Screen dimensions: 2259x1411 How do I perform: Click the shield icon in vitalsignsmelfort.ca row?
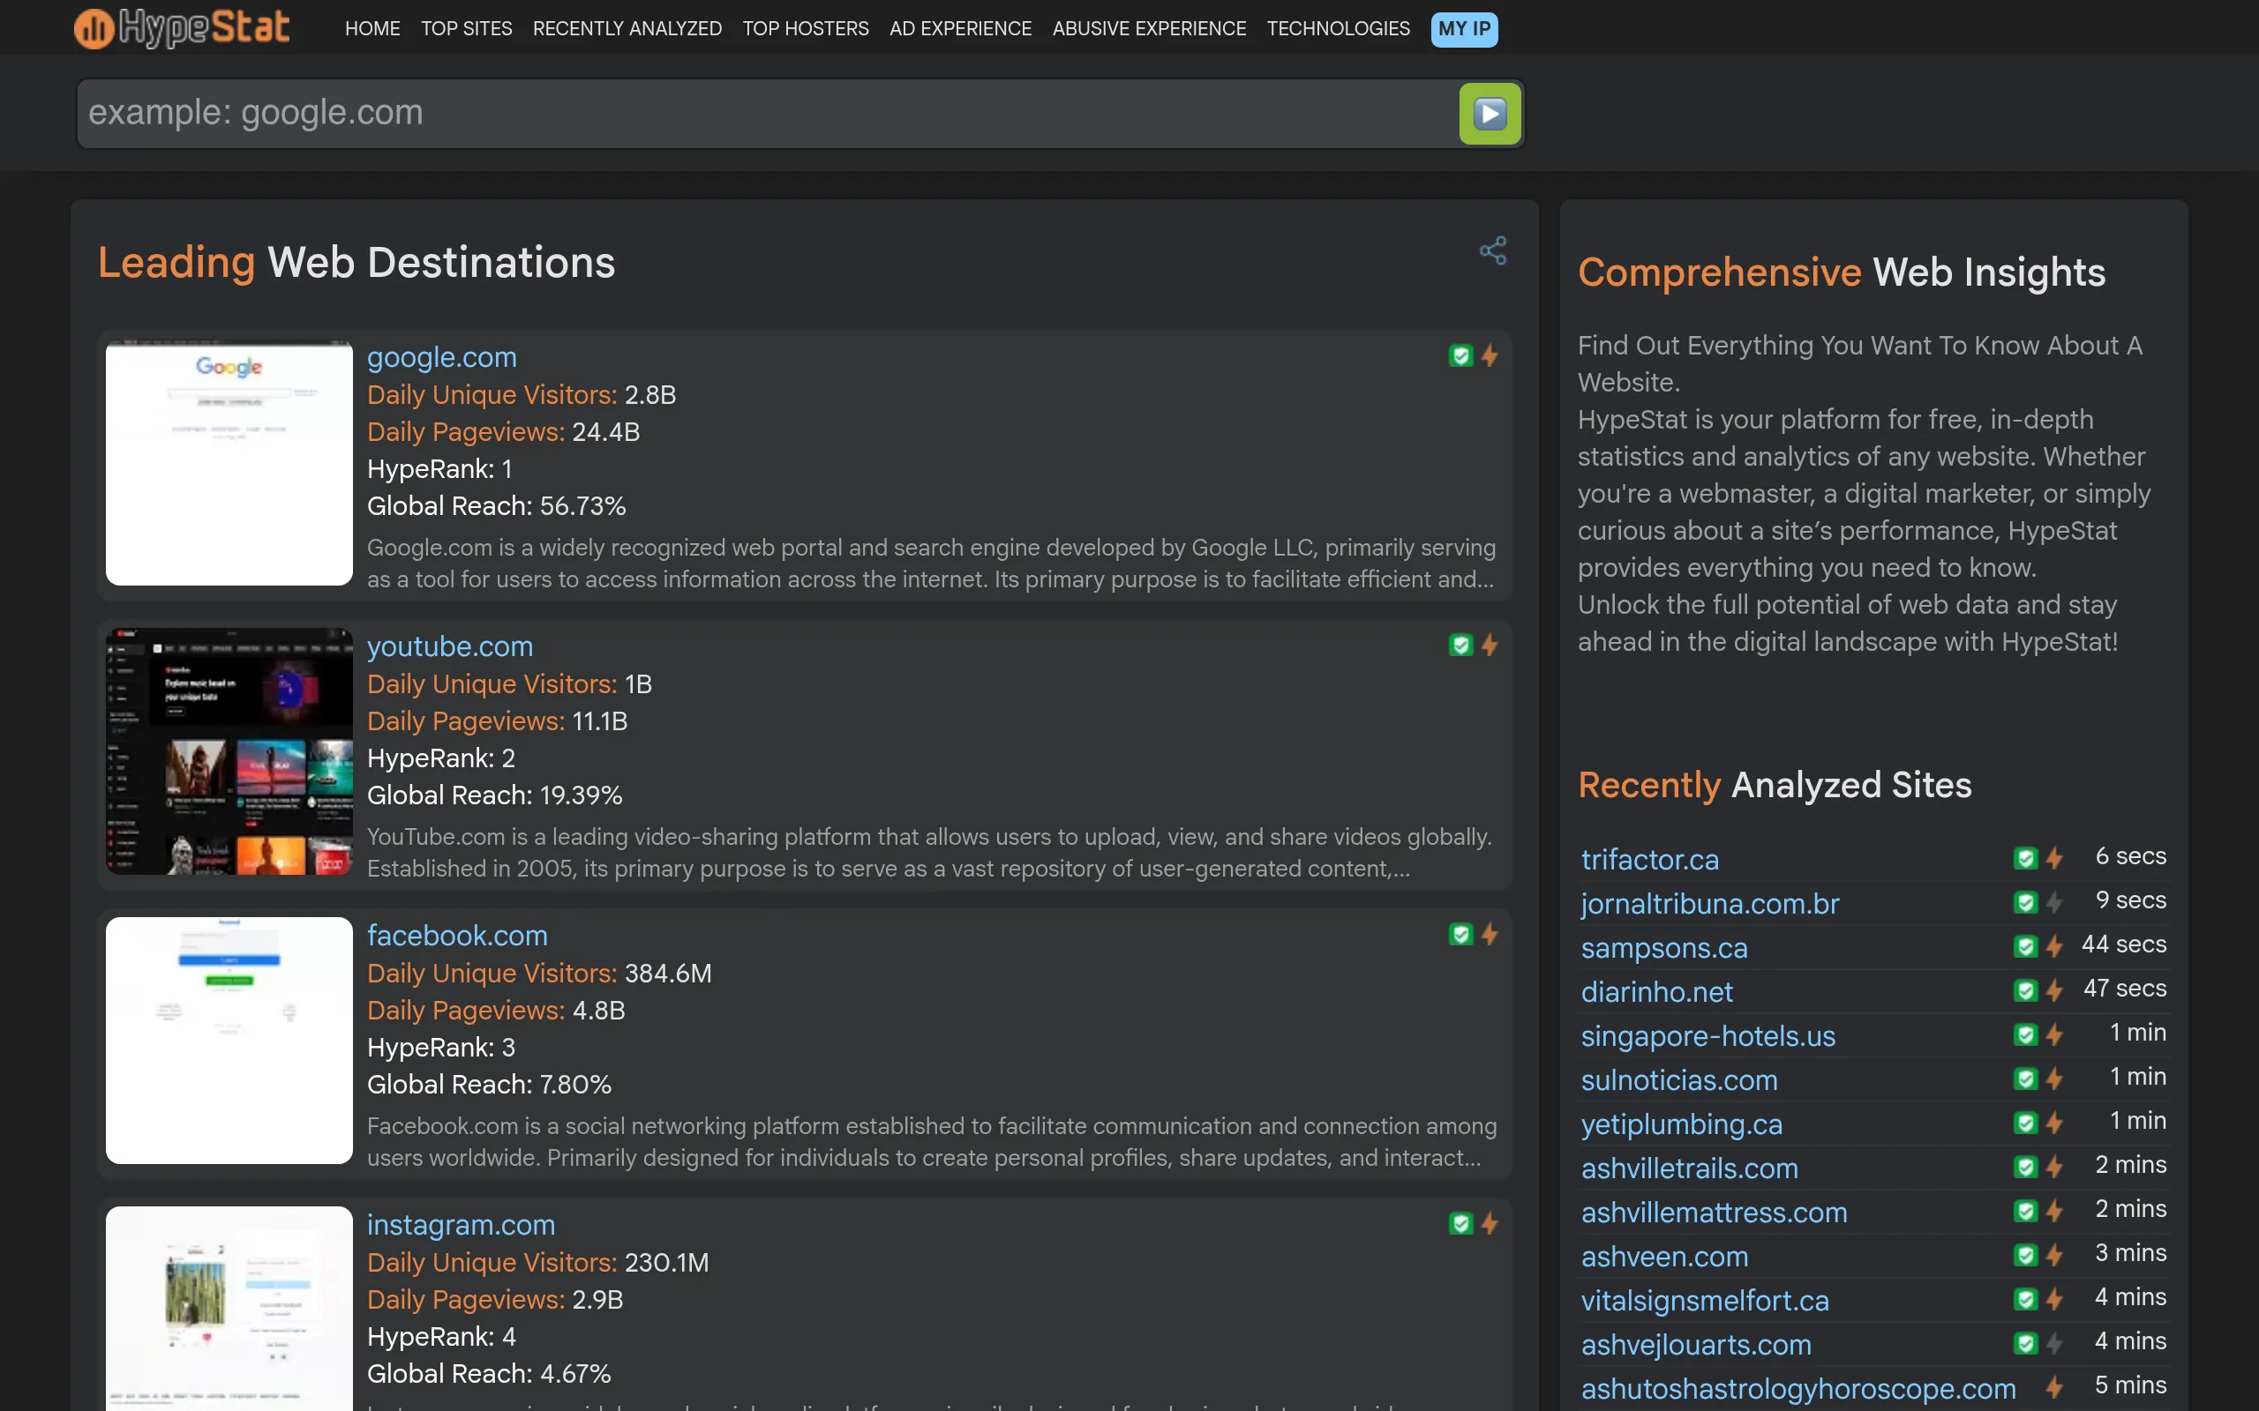coord(2024,1299)
